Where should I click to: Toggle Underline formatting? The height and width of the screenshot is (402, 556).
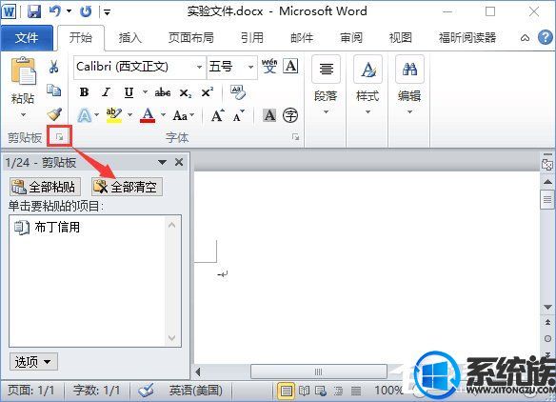pos(129,92)
